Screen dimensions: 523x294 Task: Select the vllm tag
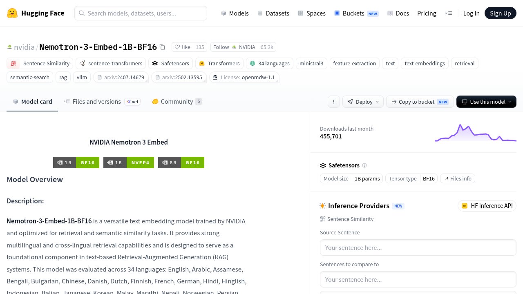(x=82, y=77)
